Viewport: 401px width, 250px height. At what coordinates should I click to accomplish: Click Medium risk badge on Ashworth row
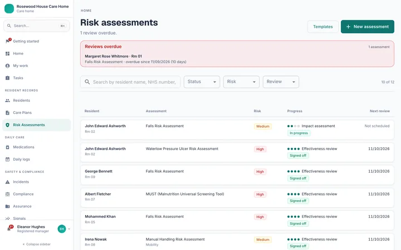click(263, 126)
